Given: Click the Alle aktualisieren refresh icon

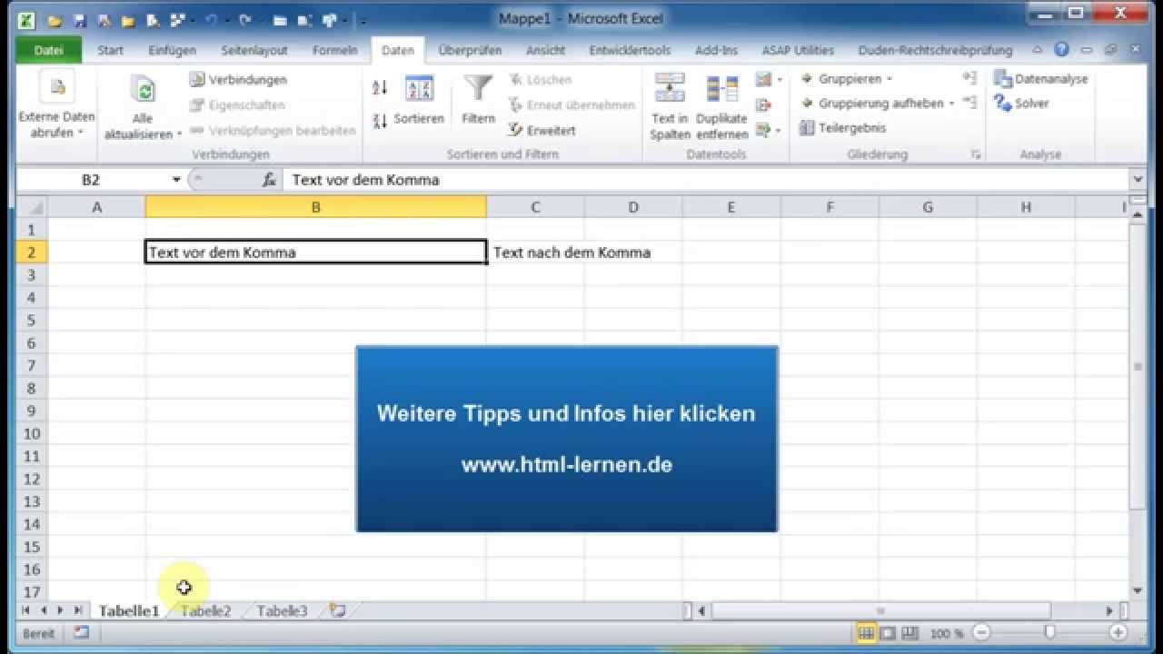Looking at the screenshot, I should pyautogui.click(x=143, y=89).
